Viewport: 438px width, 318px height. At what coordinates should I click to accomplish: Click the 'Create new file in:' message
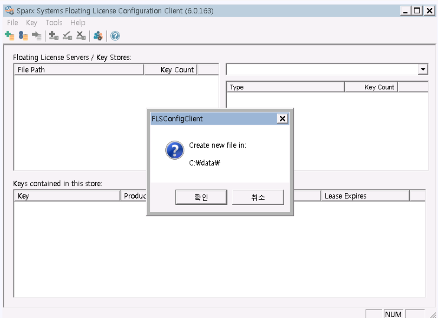click(218, 145)
